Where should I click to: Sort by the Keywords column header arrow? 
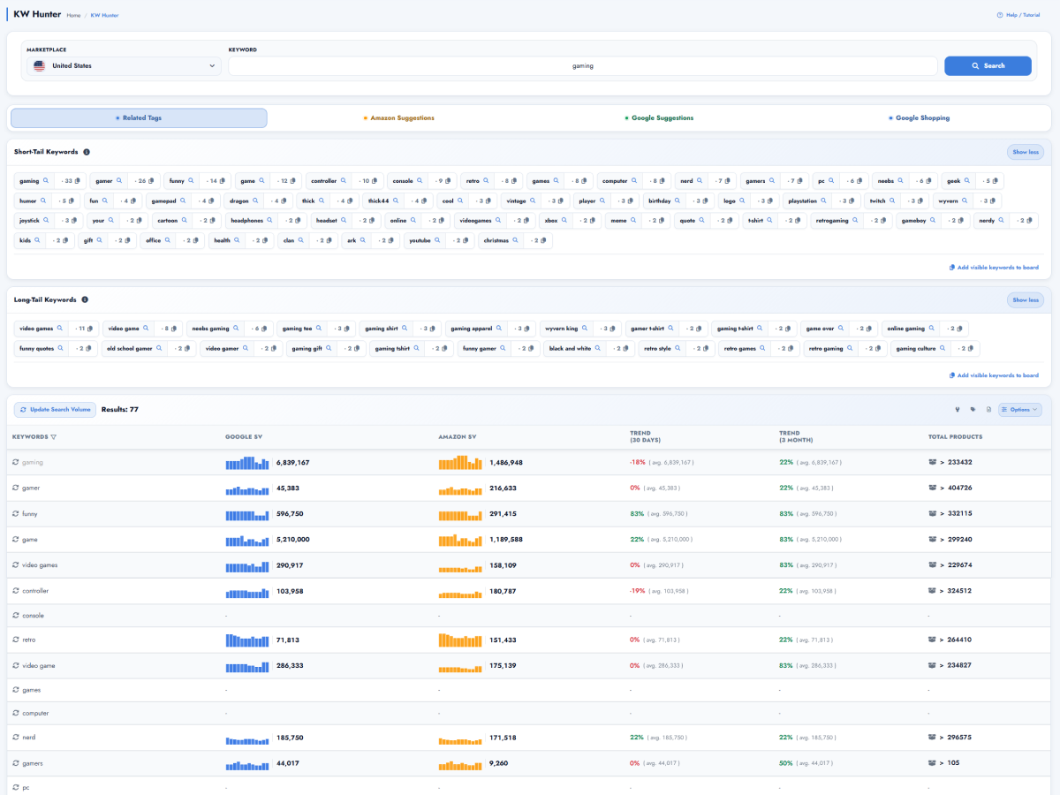tap(53, 436)
